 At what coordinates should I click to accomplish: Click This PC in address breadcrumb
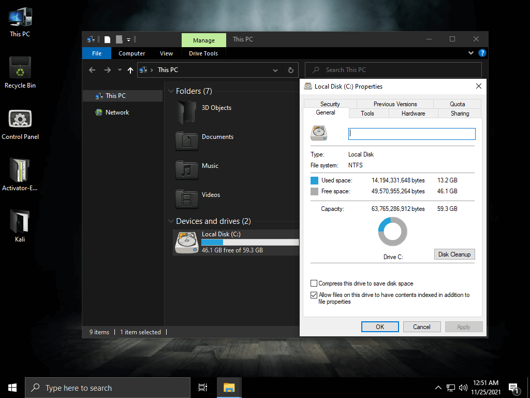coord(168,70)
